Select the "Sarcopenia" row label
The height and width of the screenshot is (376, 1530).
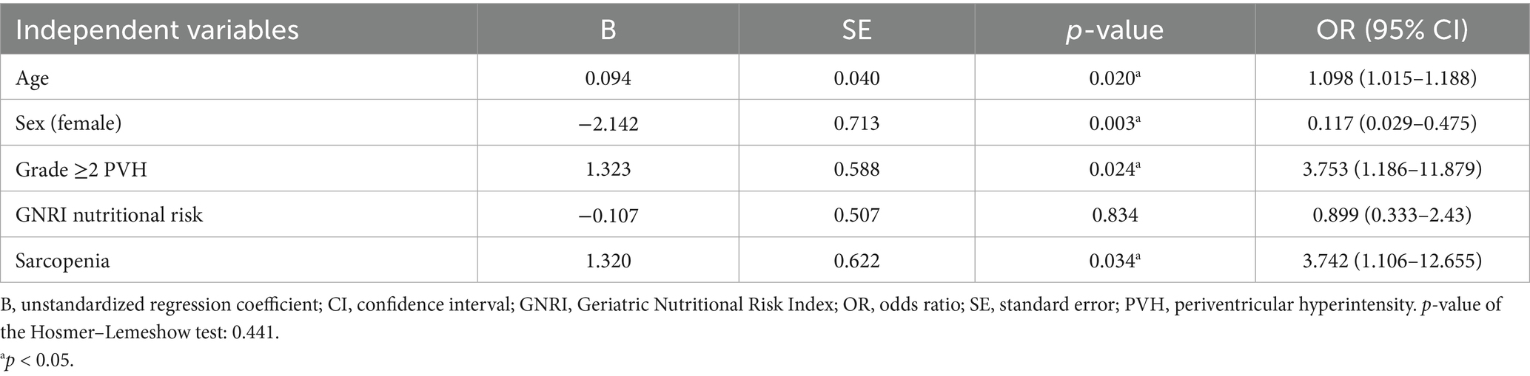click(x=62, y=260)
